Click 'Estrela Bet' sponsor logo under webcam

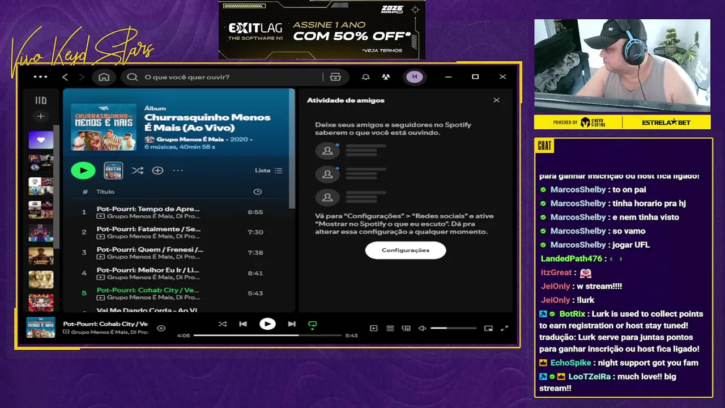(667, 122)
